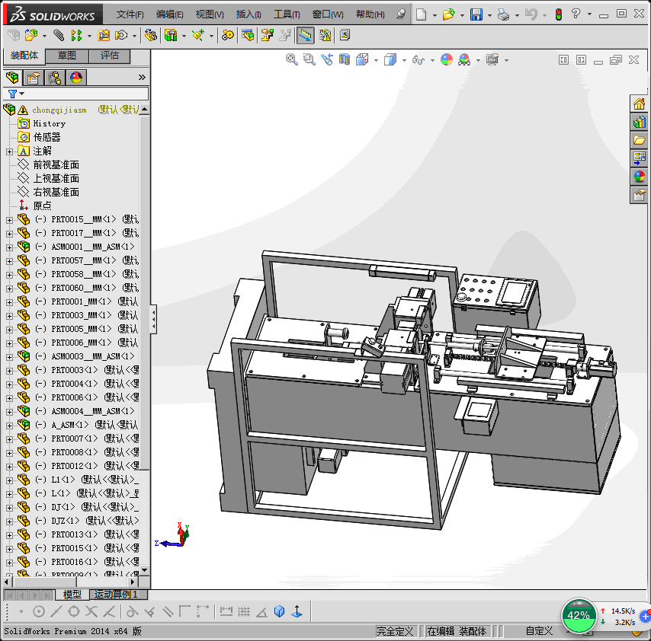651x641 pixels.
Task: Click the Rebuild traffic light icon
Action: pyautogui.click(x=558, y=14)
